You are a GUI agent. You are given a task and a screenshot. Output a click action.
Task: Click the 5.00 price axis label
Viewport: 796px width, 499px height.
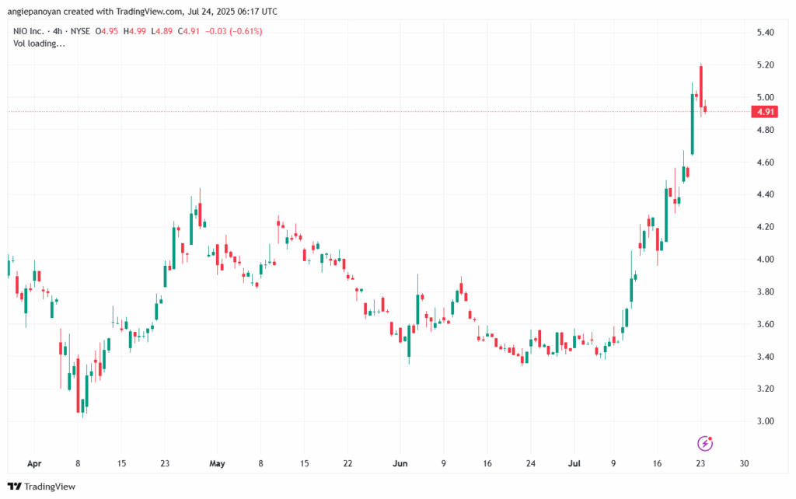[765, 97]
